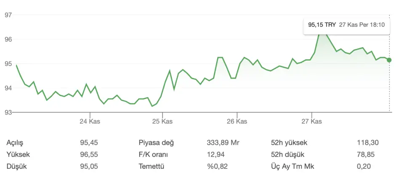
Task: Click the Temettü label
Action: pos(151,166)
